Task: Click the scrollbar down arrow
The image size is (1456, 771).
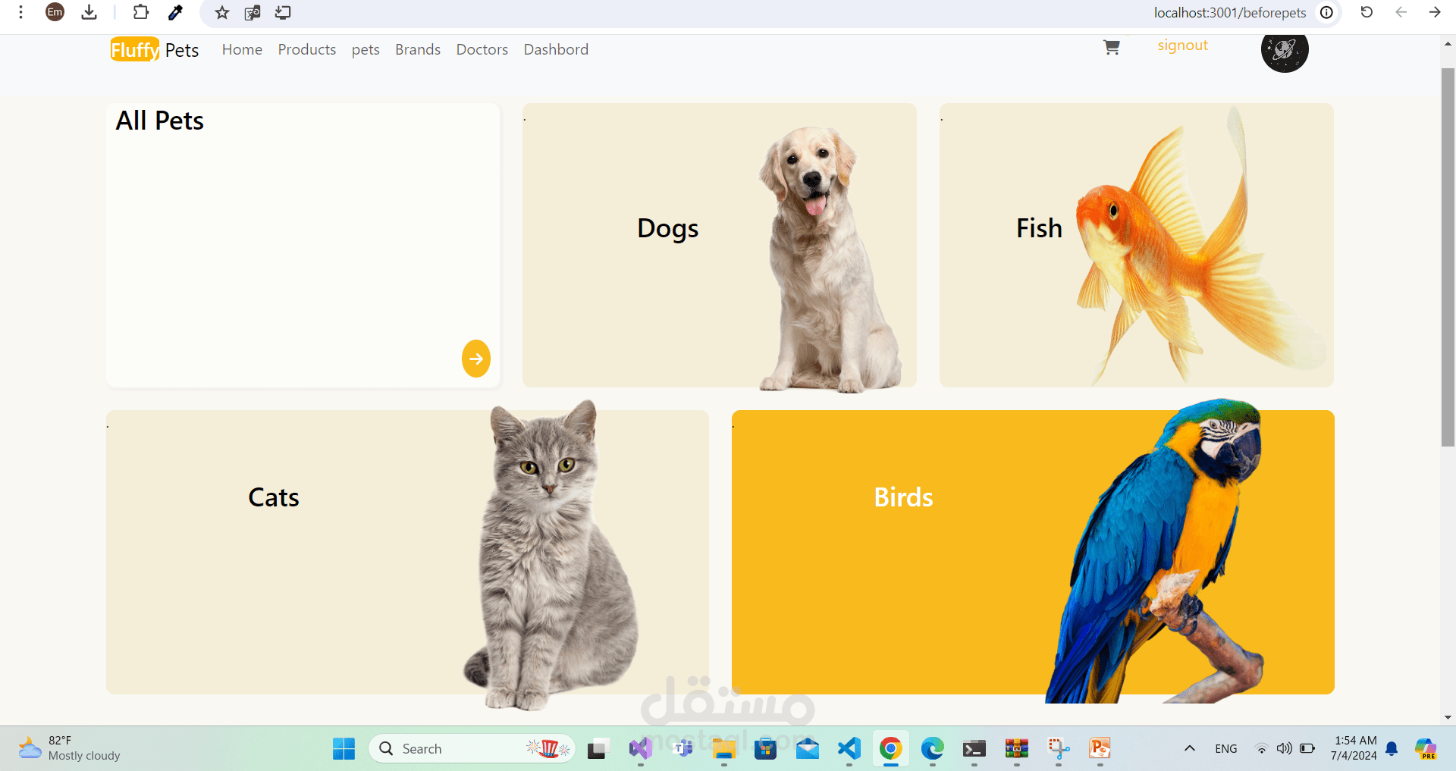Action: click(1448, 717)
